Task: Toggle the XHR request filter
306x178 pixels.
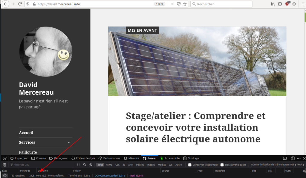Action: tap(131, 165)
